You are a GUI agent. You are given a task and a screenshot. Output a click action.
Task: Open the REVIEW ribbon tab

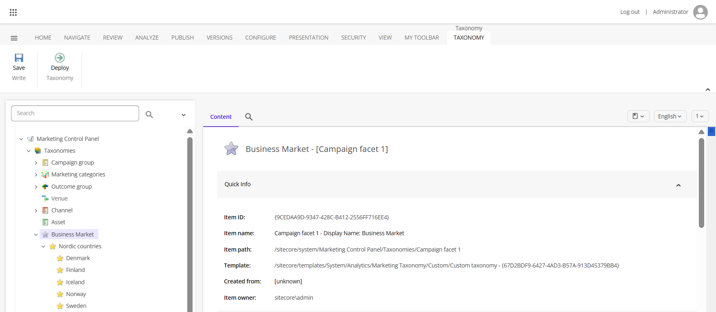(x=113, y=38)
